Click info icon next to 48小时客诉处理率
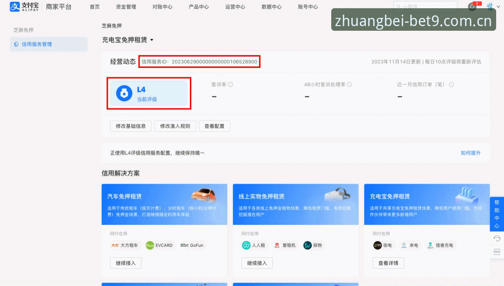Screen dimensions: 504x286 (x=349, y=85)
